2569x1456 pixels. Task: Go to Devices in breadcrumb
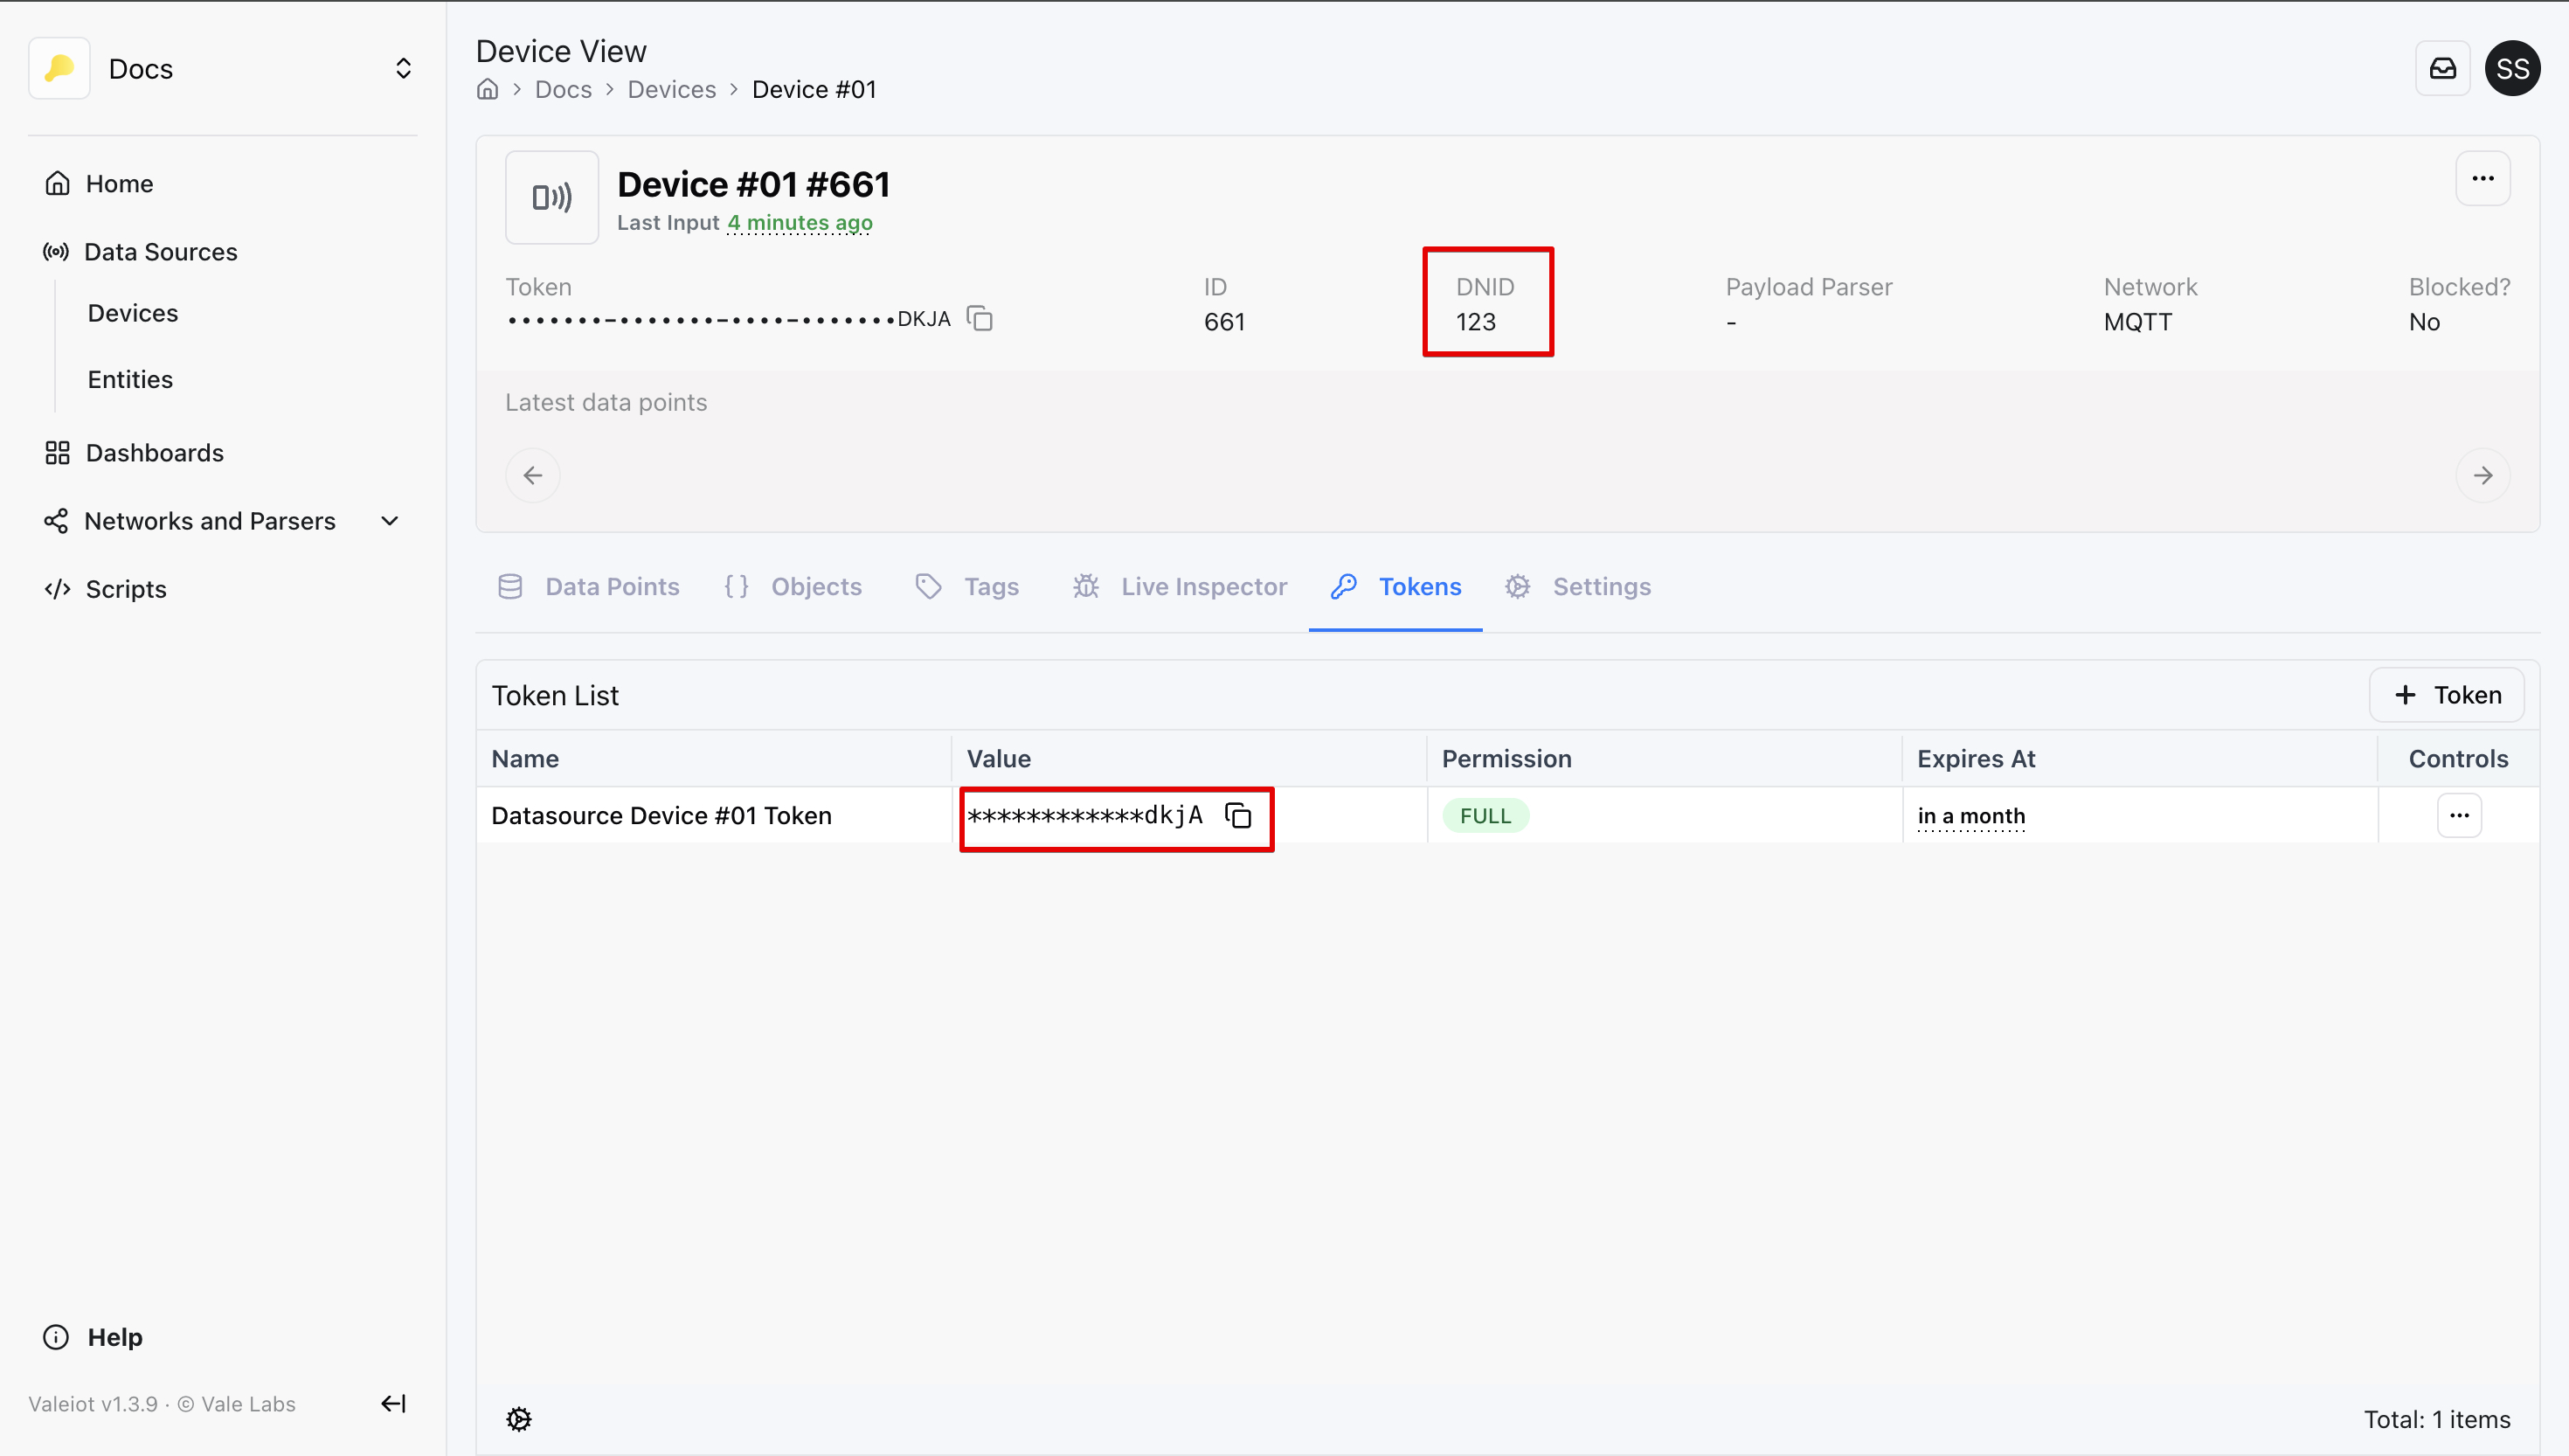tap(671, 90)
